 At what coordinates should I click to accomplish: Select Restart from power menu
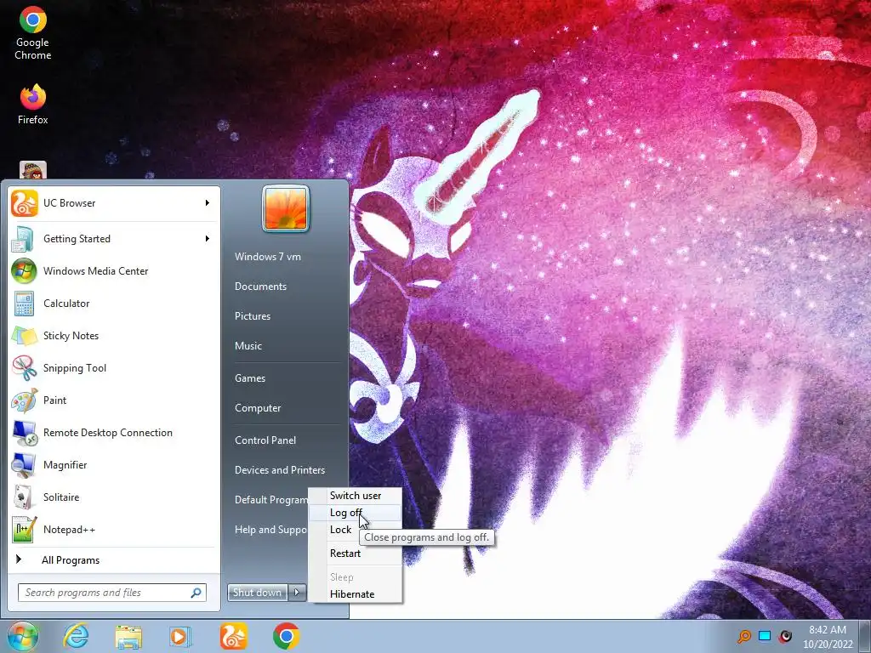tap(356, 553)
